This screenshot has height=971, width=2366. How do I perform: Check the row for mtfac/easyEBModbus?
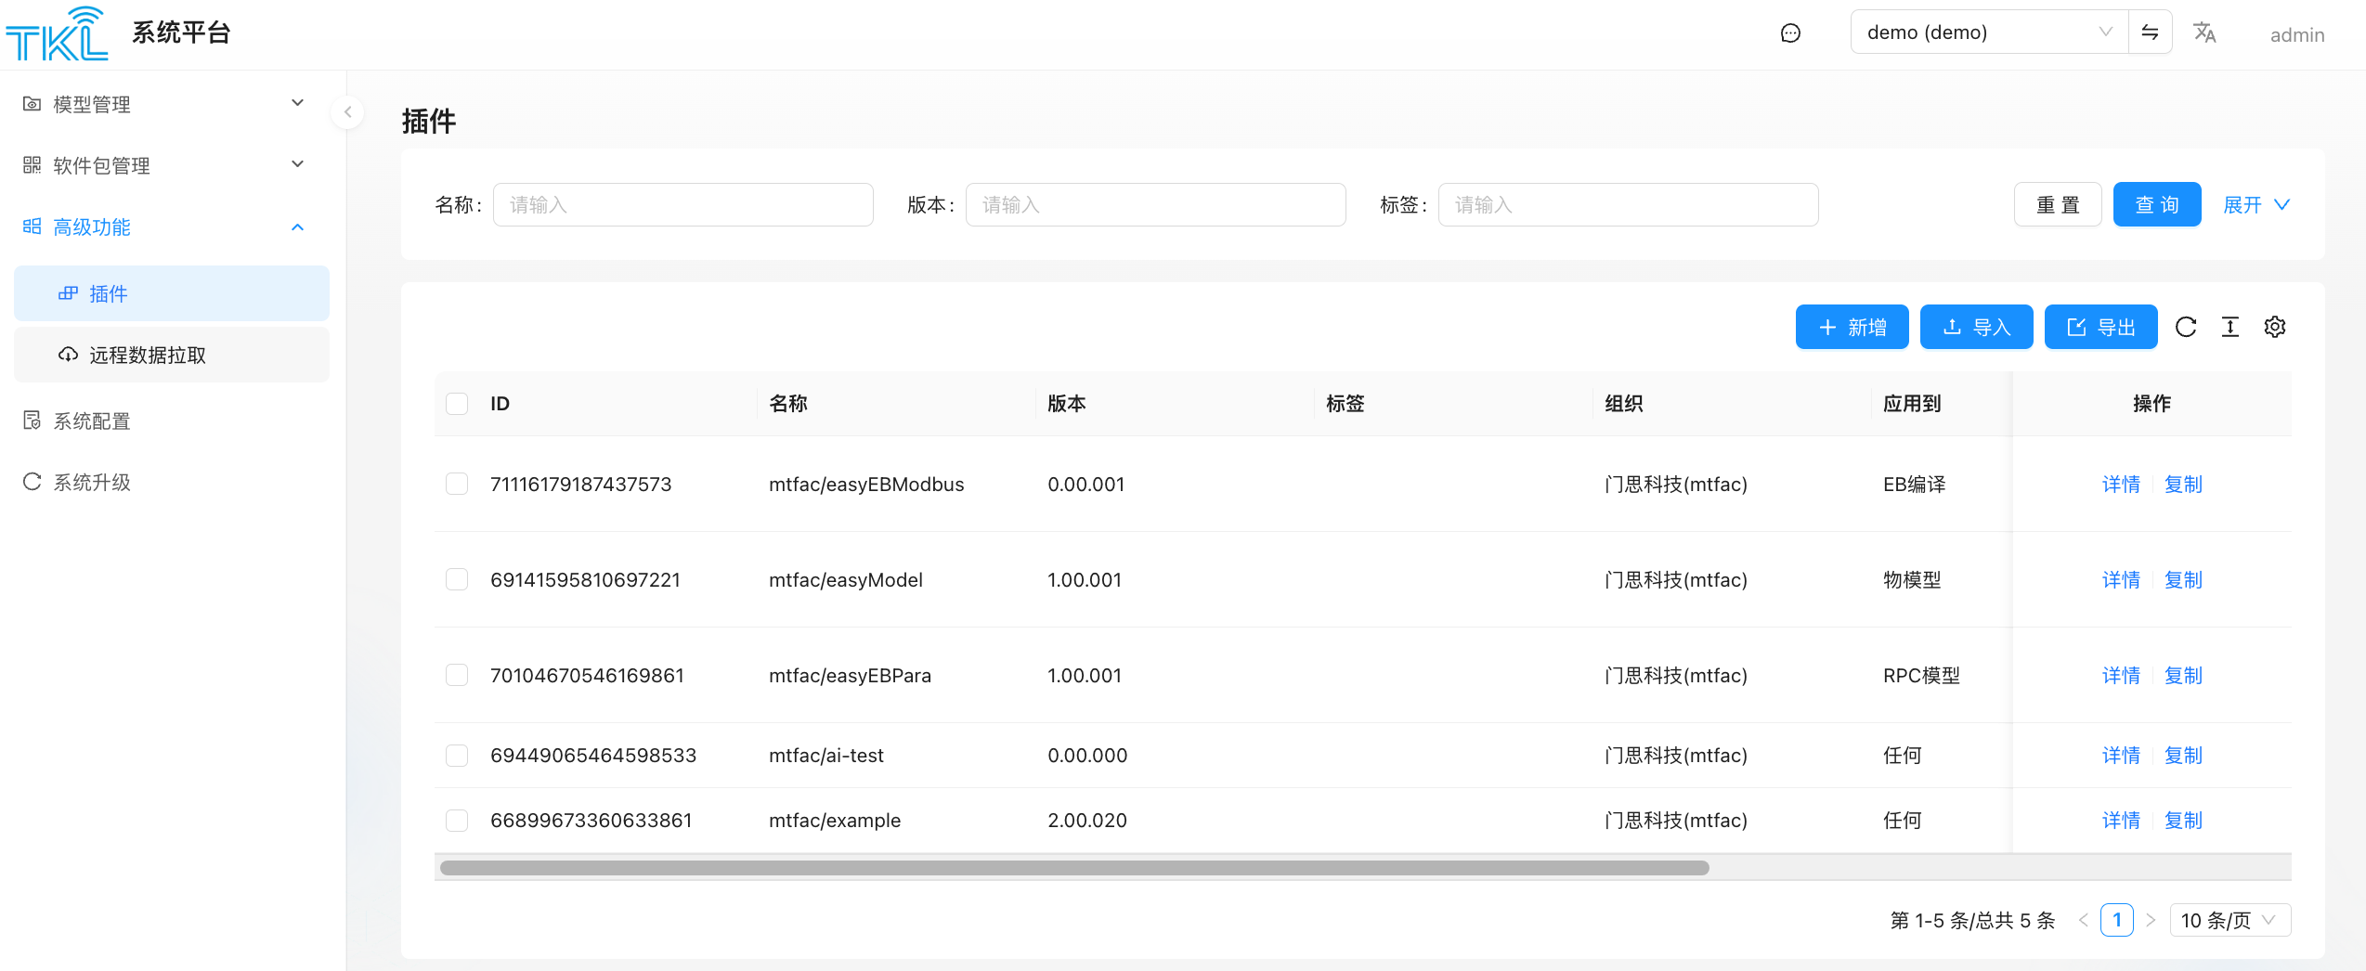[457, 484]
